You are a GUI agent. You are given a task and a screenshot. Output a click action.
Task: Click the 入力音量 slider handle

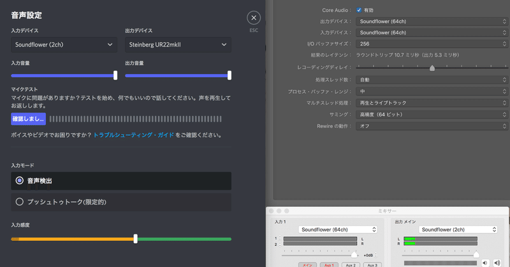click(x=115, y=75)
